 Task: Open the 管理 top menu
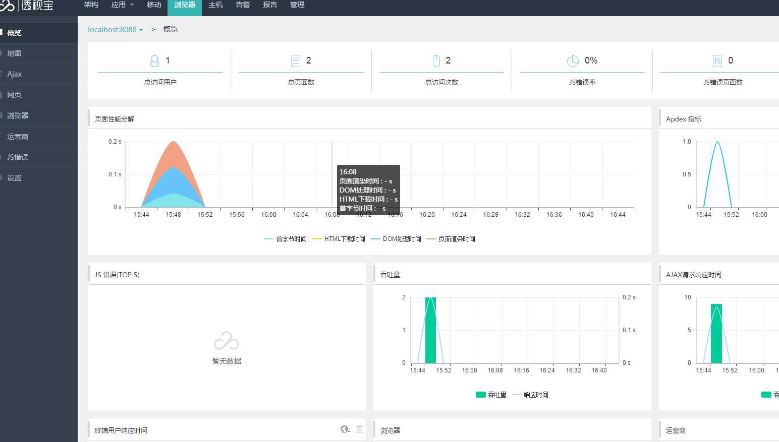pyautogui.click(x=297, y=5)
